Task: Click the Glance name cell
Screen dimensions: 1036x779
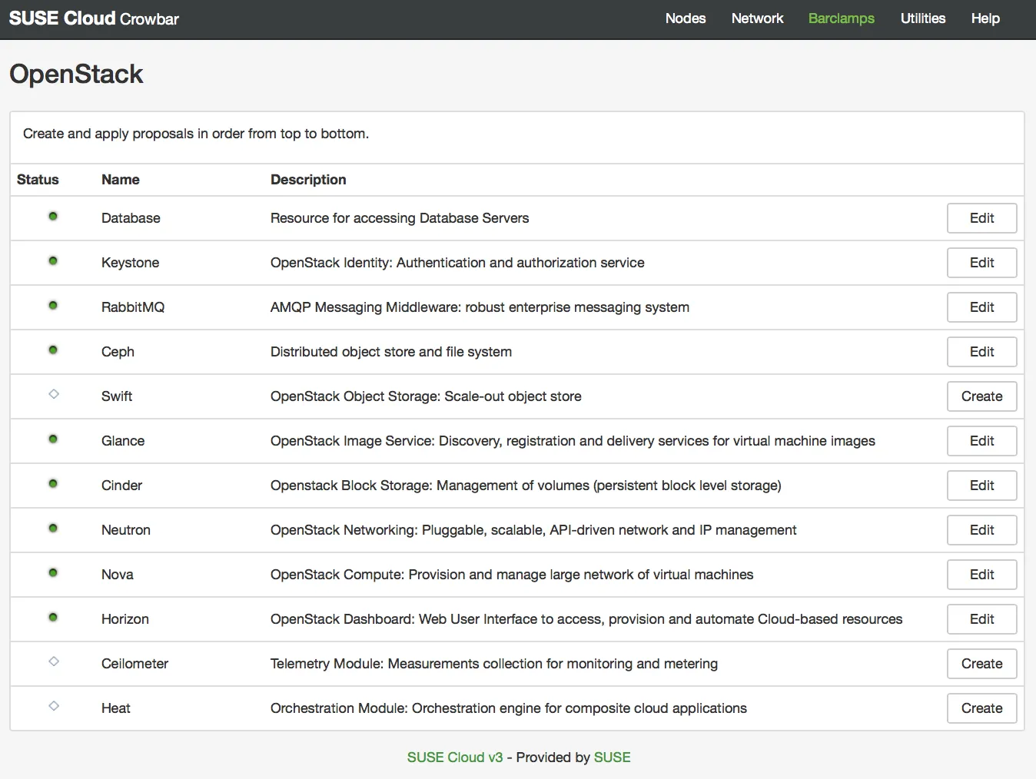Action: (123, 441)
